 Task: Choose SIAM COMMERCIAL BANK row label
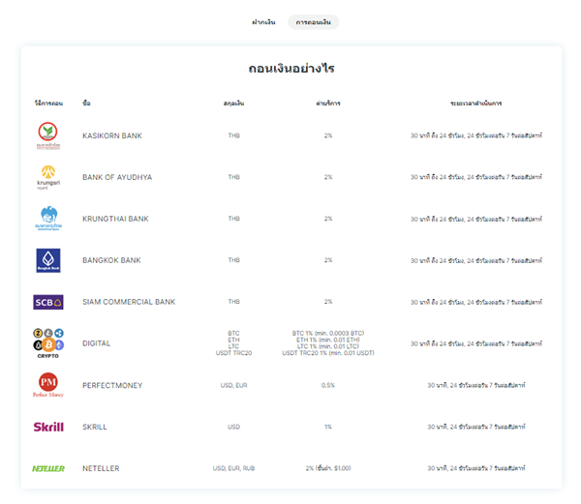pyautogui.click(x=129, y=302)
